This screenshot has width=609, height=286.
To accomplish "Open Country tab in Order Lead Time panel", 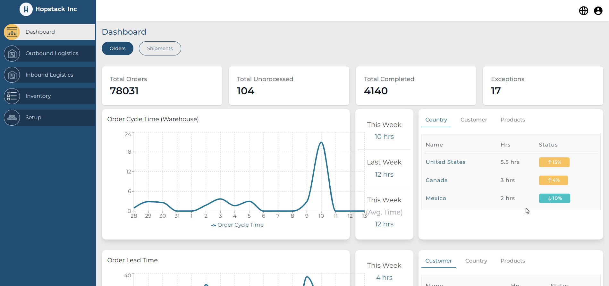I will (476, 261).
